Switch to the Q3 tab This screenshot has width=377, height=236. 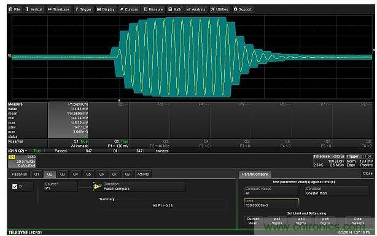[x=63, y=174]
